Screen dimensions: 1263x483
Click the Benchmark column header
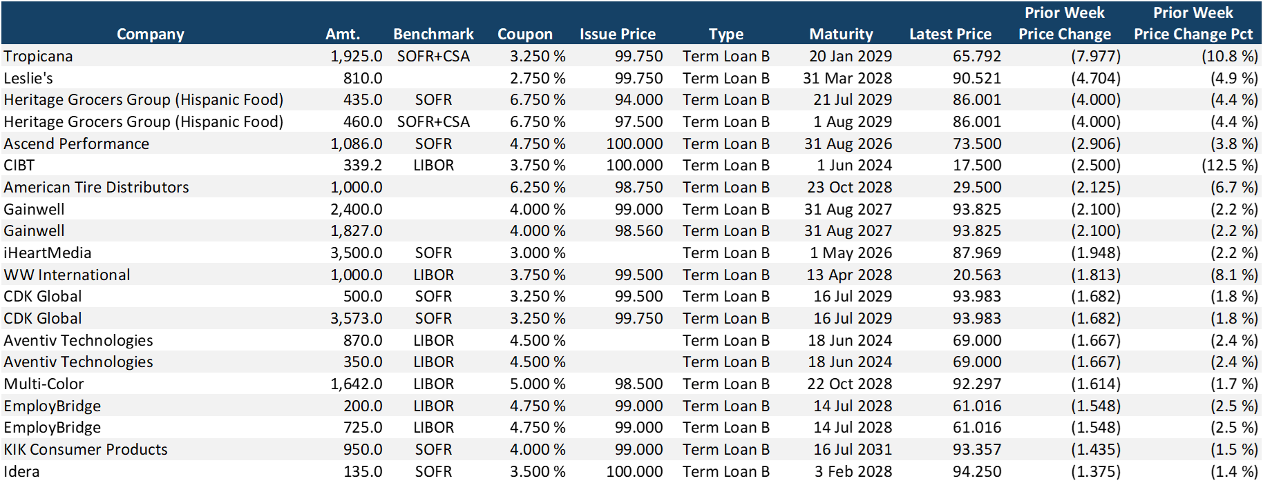tap(433, 34)
